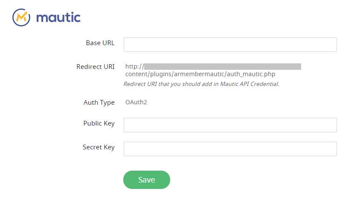354x200 pixels.
Task: Click the Secret Key label
Action: (x=99, y=147)
